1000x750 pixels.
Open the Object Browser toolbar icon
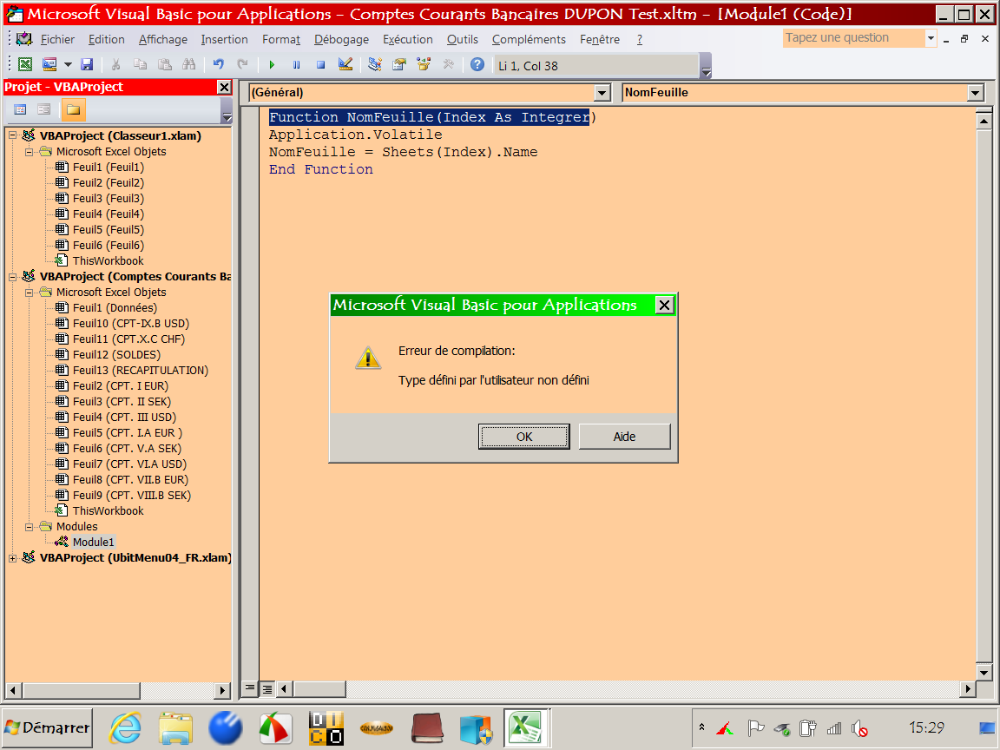point(424,64)
